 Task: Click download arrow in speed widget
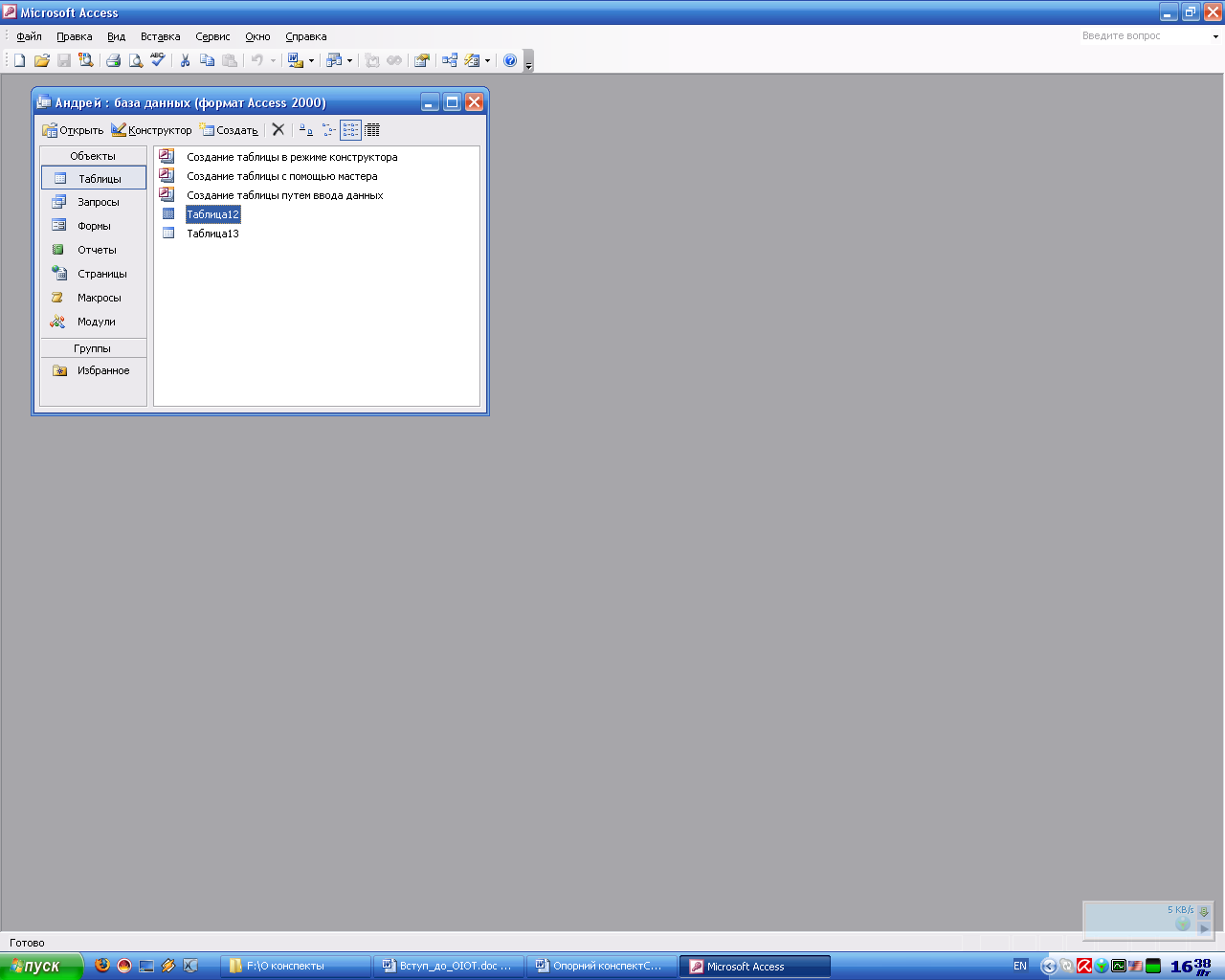click(1204, 911)
